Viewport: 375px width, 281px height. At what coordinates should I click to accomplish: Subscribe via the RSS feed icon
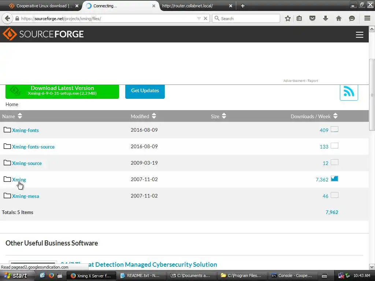coord(349,92)
